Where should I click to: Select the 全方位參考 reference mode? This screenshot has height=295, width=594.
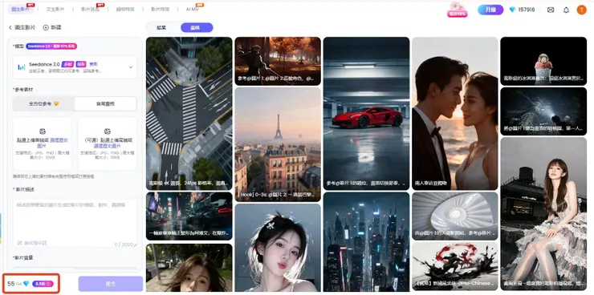43,103
